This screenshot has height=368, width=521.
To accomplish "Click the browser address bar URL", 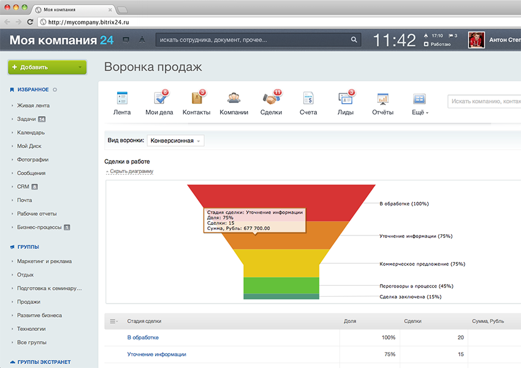I will click(x=88, y=22).
